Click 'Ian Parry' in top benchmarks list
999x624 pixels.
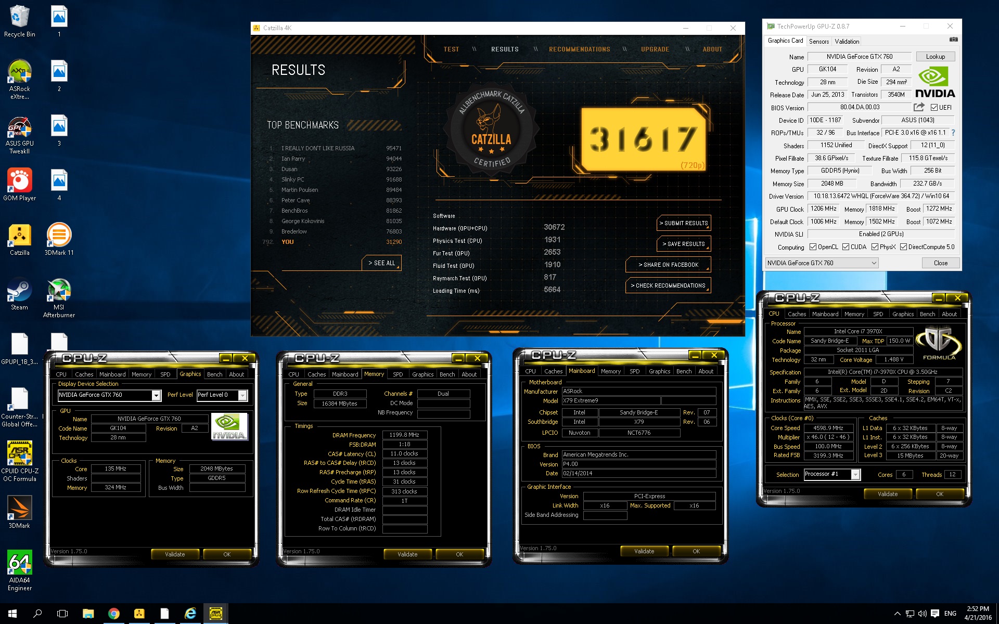point(293,159)
